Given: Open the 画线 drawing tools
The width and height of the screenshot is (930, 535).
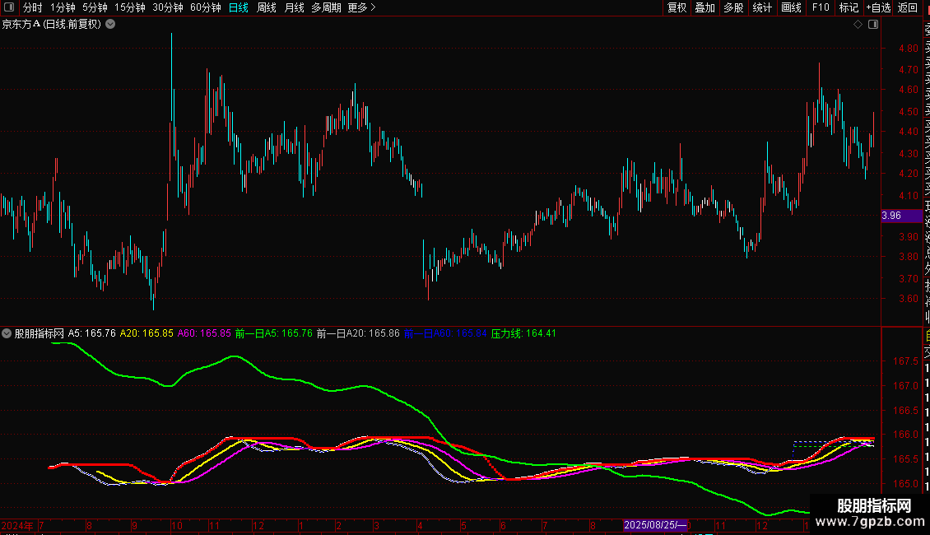Looking at the screenshot, I should pos(791,7).
